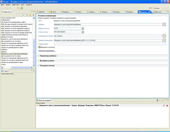Run the task with green start button

coord(22,8)
